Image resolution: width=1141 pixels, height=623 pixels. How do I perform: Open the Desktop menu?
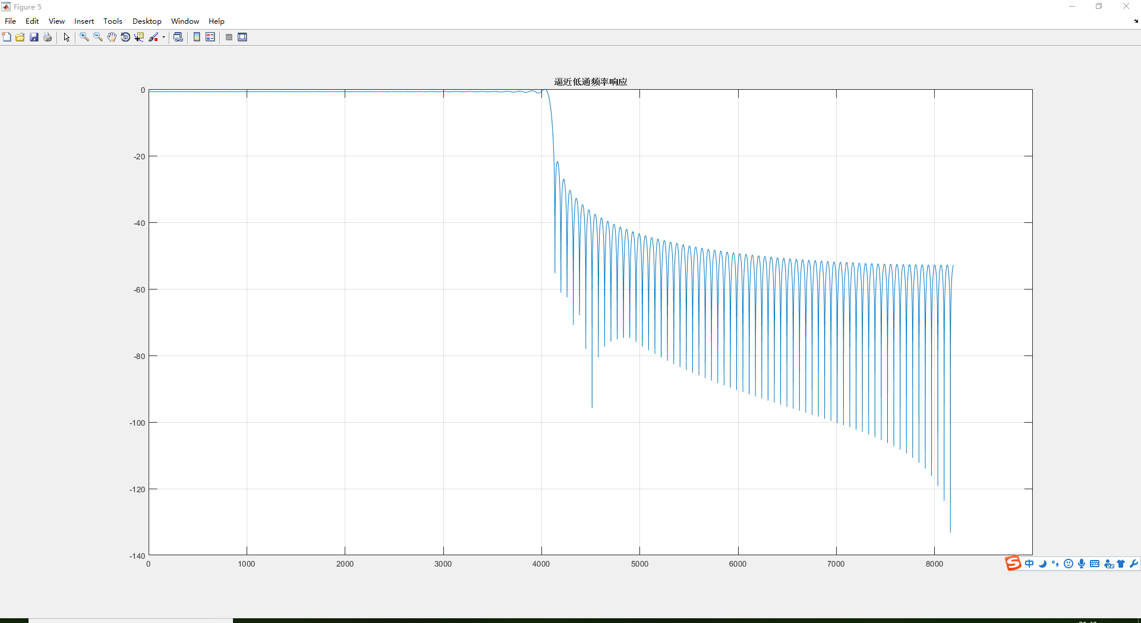click(147, 21)
